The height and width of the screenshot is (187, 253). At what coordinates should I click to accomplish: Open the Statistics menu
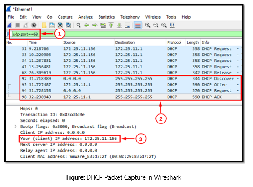106,17
